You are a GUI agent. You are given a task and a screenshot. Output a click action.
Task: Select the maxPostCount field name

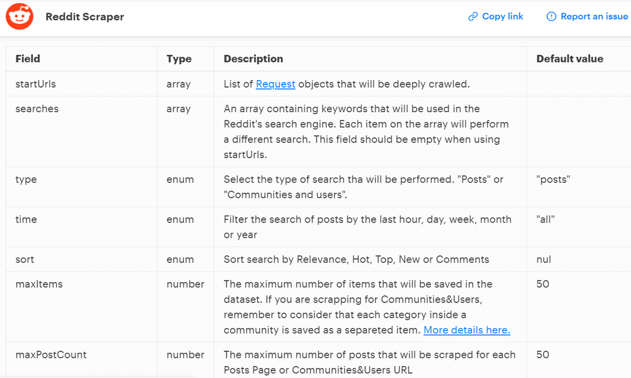click(51, 355)
